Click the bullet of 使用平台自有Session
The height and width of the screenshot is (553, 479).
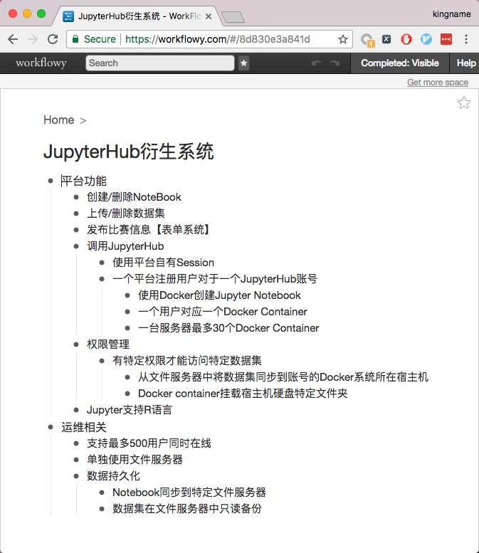[x=102, y=263]
